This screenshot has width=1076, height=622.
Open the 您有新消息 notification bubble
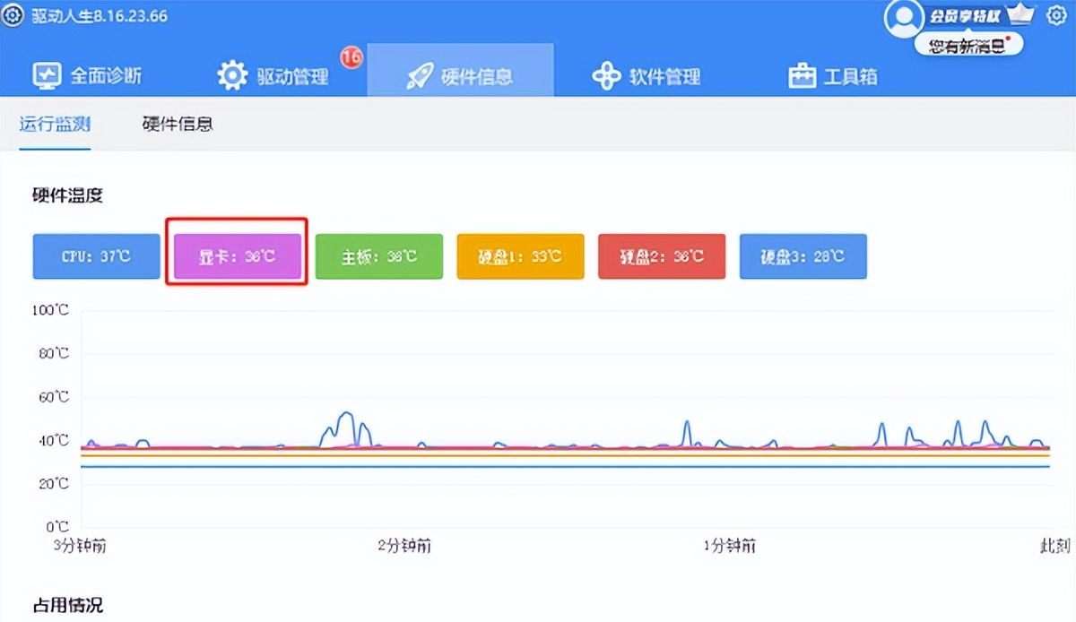click(x=968, y=45)
